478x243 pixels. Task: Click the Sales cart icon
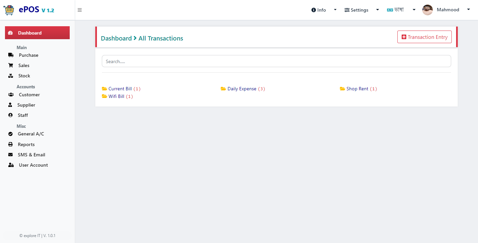(11, 65)
